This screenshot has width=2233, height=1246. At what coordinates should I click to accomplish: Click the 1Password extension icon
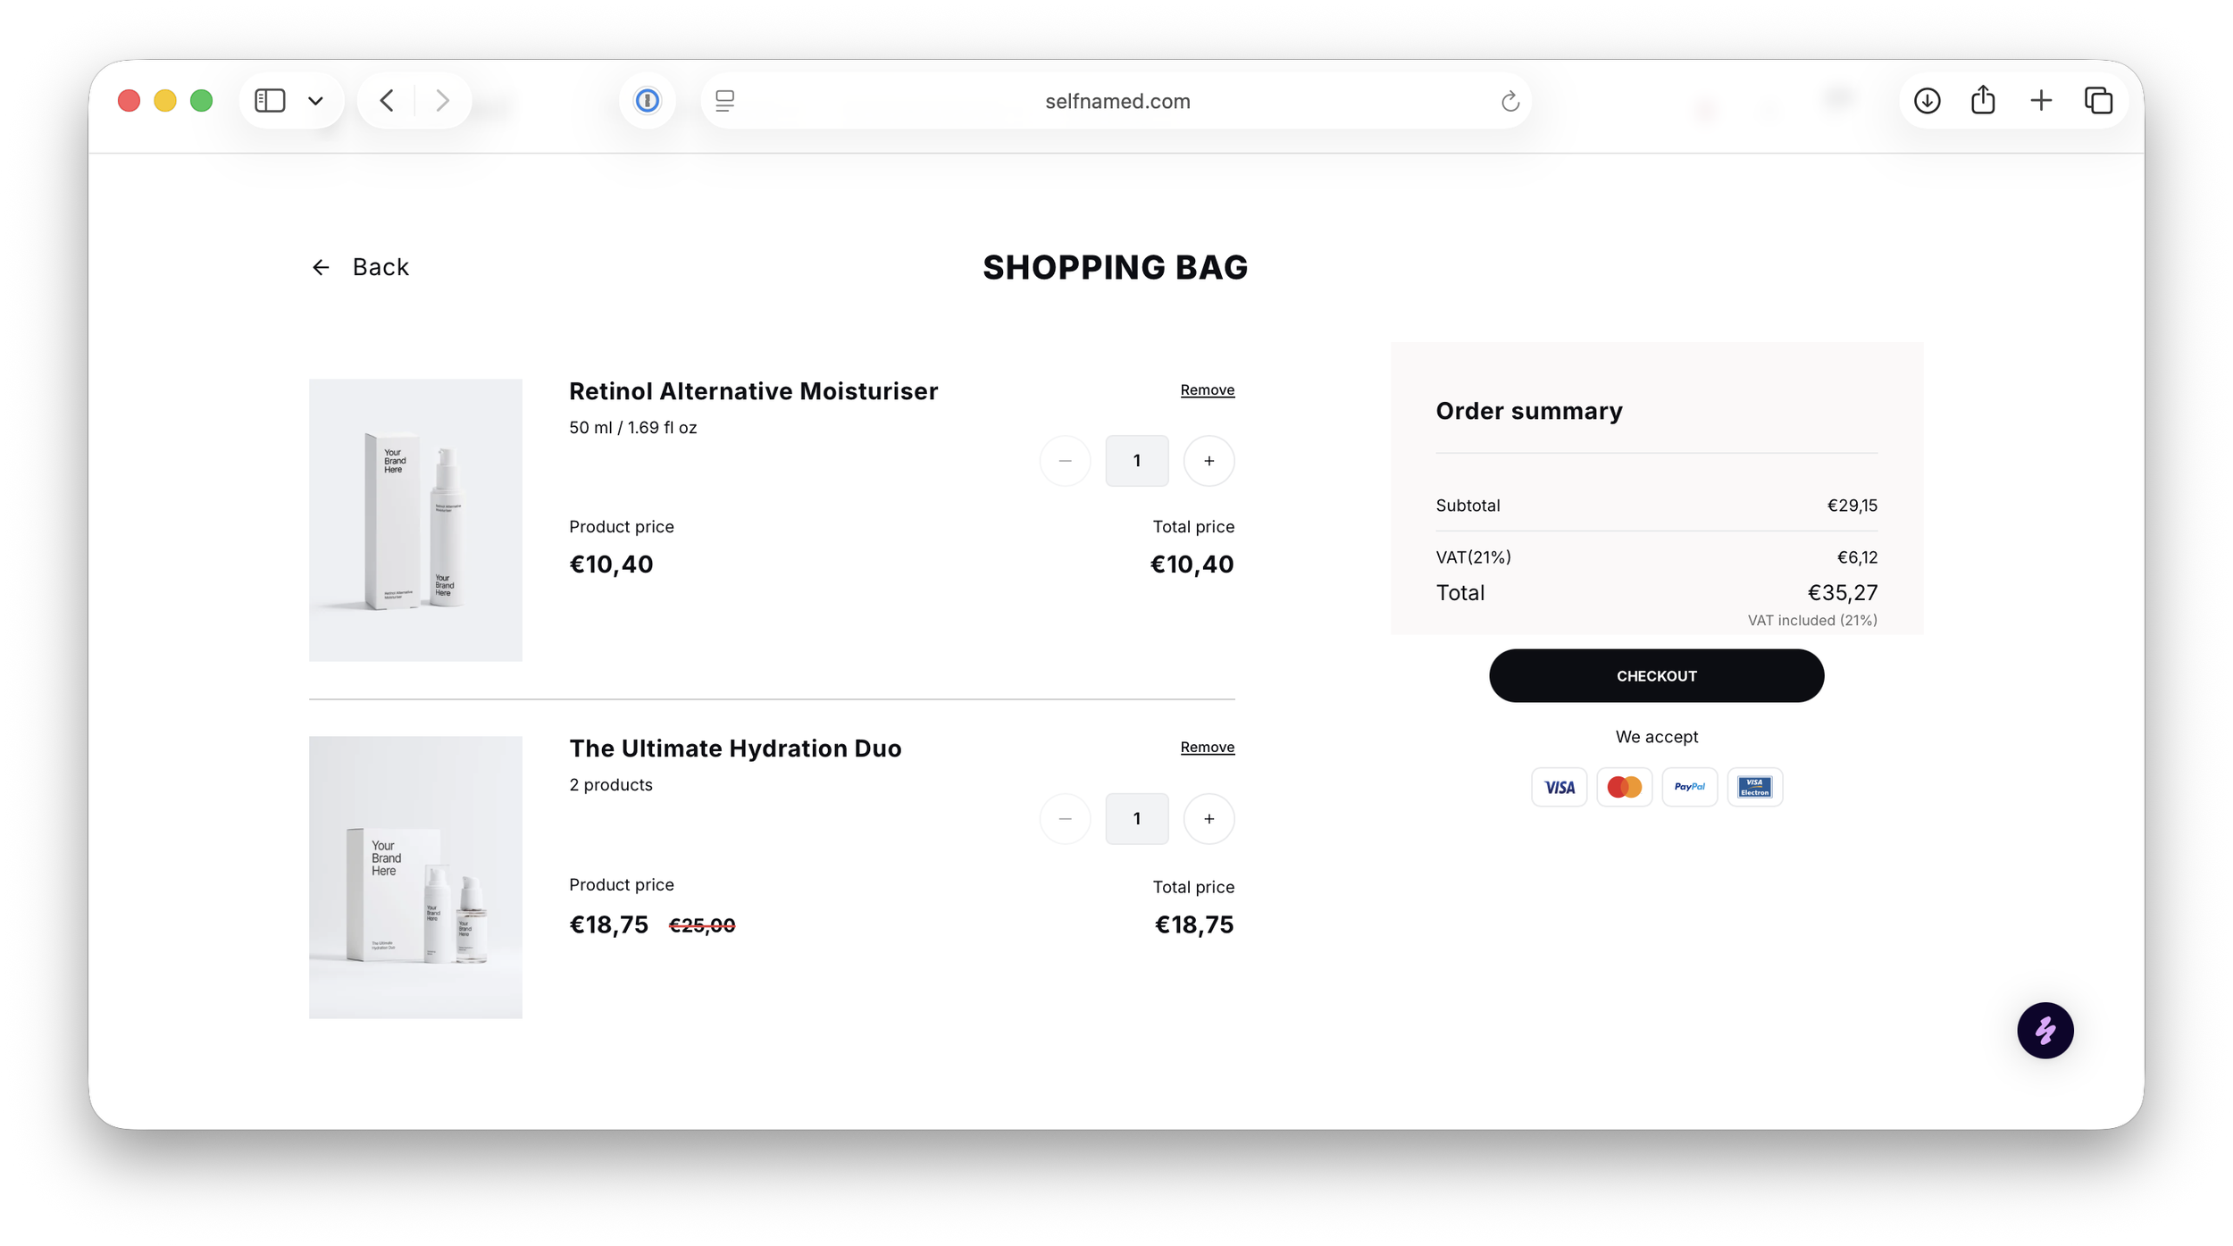pos(647,101)
